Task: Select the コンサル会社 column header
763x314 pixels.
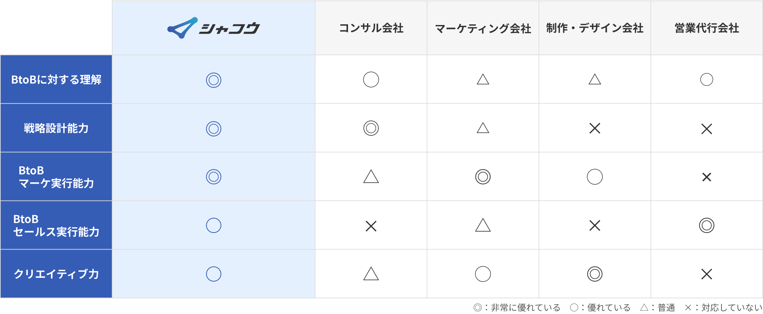Action: [x=371, y=28]
